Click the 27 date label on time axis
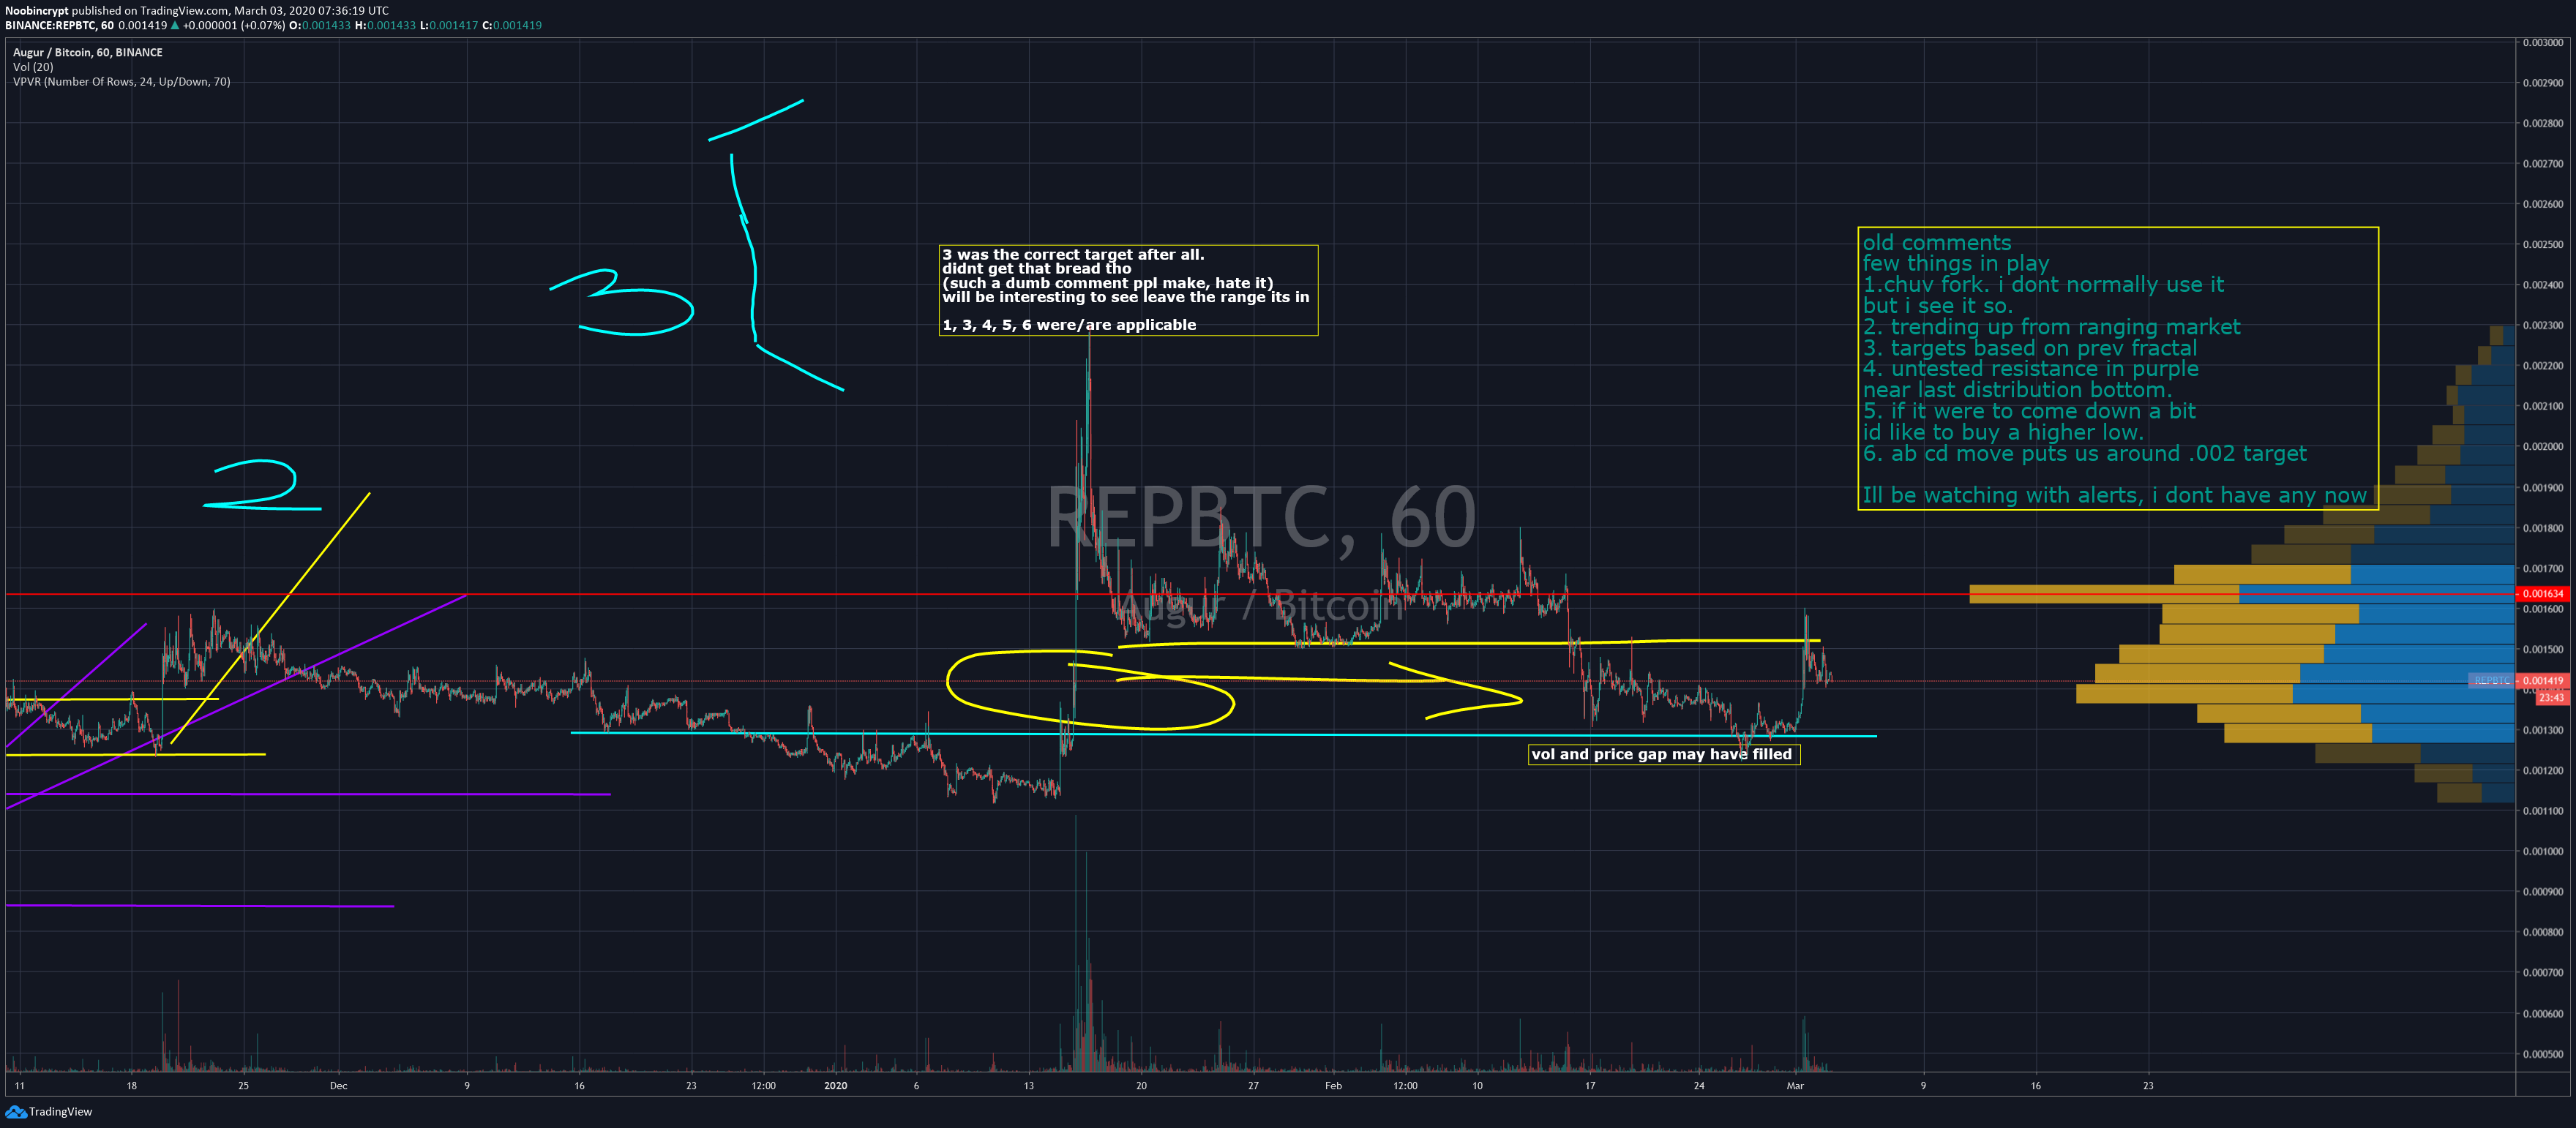Viewport: 2576px width, 1128px height. (1253, 1085)
